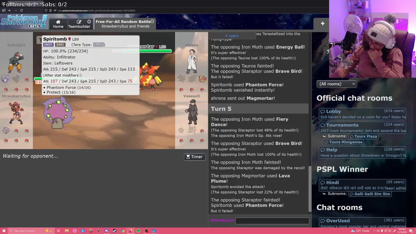416x234 pixels.
Task: Click the SoftyQZ2 trainer avatar
Action: 16,62
